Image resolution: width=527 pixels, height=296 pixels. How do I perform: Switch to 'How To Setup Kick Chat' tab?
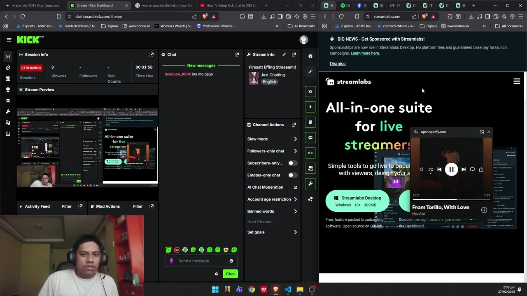[229, 5]
